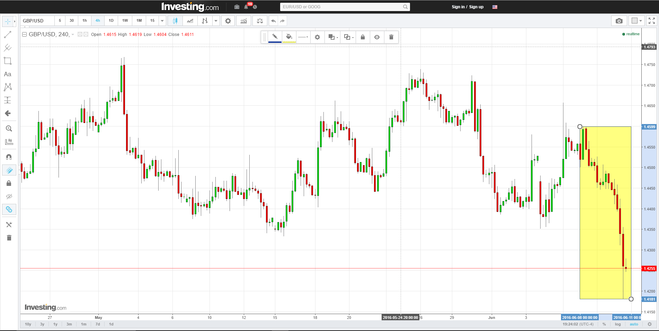Open the portfolio briefcase icon
This screenshot has width=659, height=331.
pyautogui.click(x=237, y=7)
